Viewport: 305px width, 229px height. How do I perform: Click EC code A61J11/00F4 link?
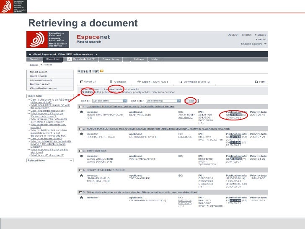[187, 115]
